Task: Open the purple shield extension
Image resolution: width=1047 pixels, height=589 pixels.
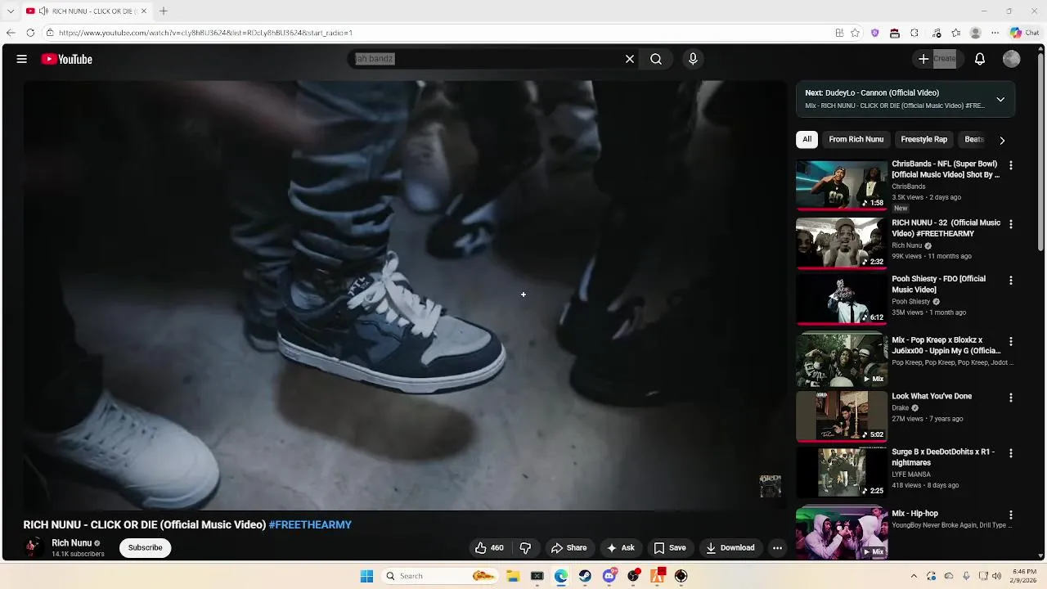Action: click(874, 33)
